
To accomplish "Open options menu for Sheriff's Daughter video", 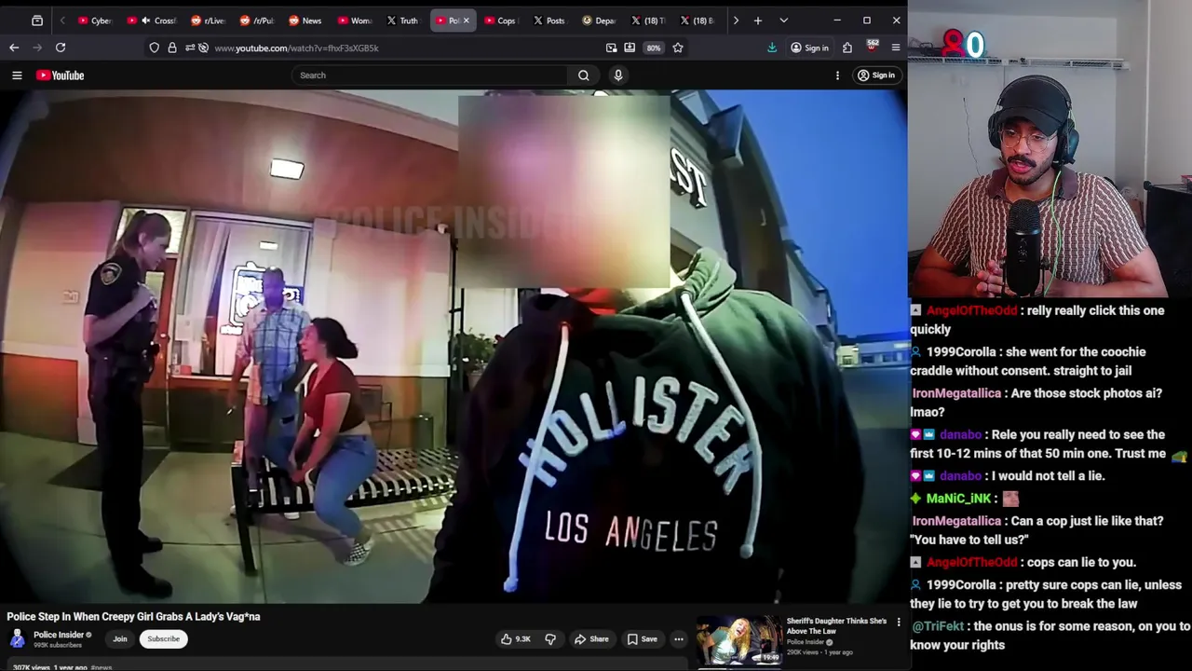I will tap(899, 622).
